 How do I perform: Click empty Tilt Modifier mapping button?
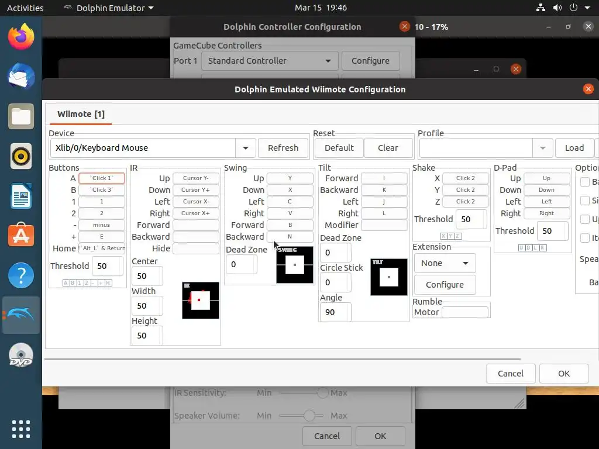tap(384, 225)
